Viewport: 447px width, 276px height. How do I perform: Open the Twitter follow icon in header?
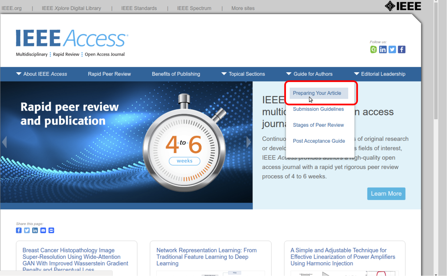[x=392, y=49]
